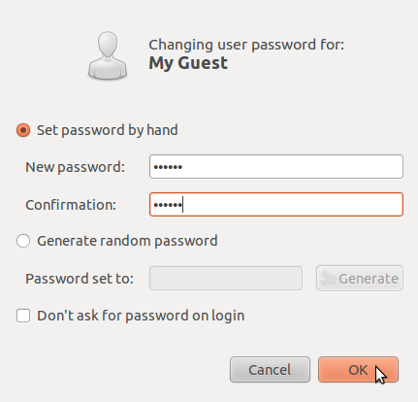The height and width of the screenshot is (402, 418).
Task: Cancel the password change dialog
Action: coord(270,370)
